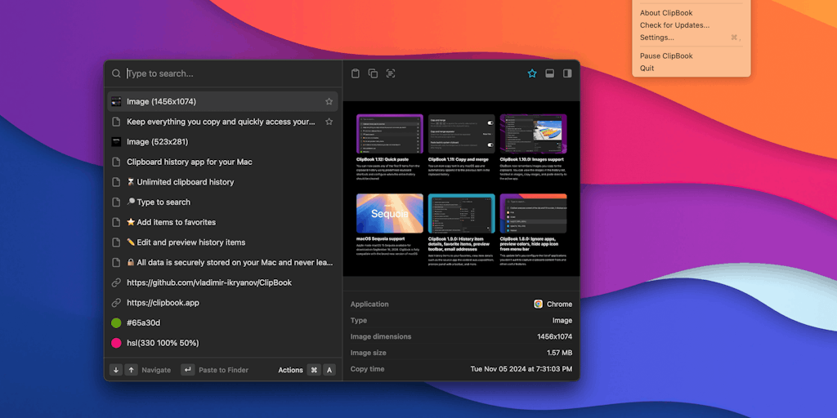Select the Image (523x281) item

pos(222,142)
